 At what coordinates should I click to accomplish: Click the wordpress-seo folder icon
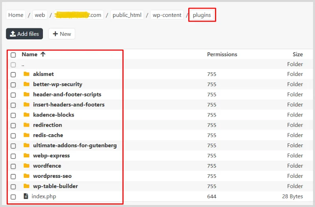click(x=26, y=176)
